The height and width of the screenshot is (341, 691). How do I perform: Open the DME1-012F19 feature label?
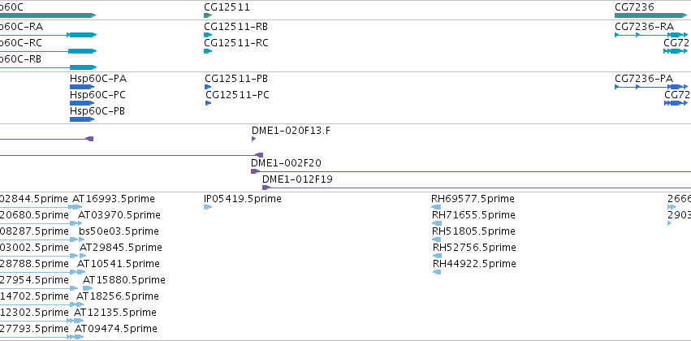click(297, 179)
